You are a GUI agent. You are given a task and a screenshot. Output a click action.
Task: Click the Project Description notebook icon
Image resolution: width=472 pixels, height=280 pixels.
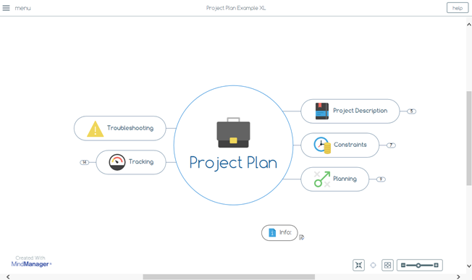point(322,111)
